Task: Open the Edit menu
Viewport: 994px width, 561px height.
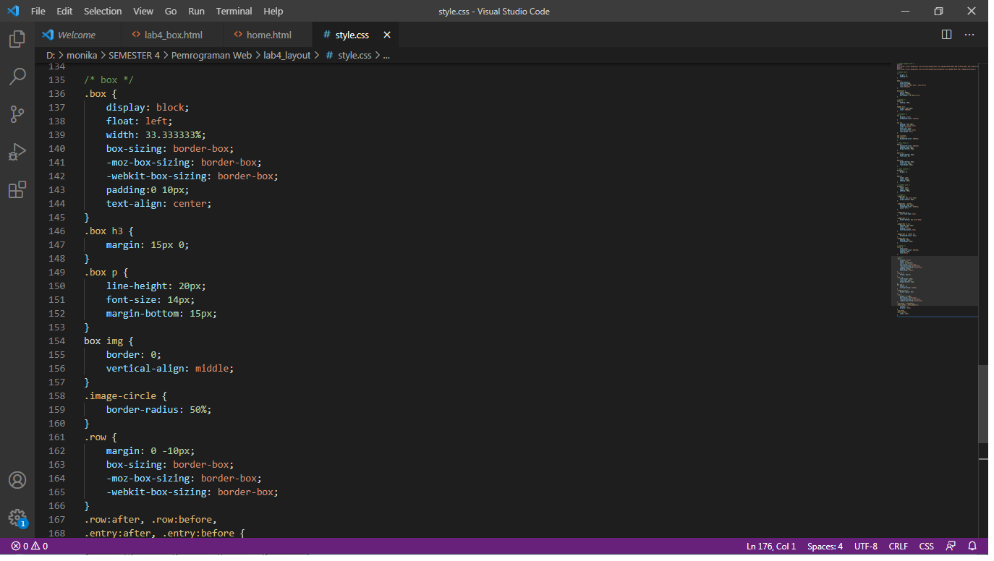Action: pyautogui.click(x=64, y=12)
